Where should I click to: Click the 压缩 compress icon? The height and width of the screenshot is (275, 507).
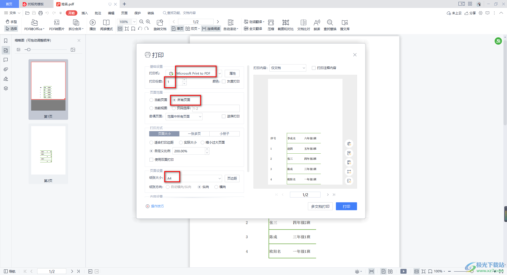(x=271, y=22)
